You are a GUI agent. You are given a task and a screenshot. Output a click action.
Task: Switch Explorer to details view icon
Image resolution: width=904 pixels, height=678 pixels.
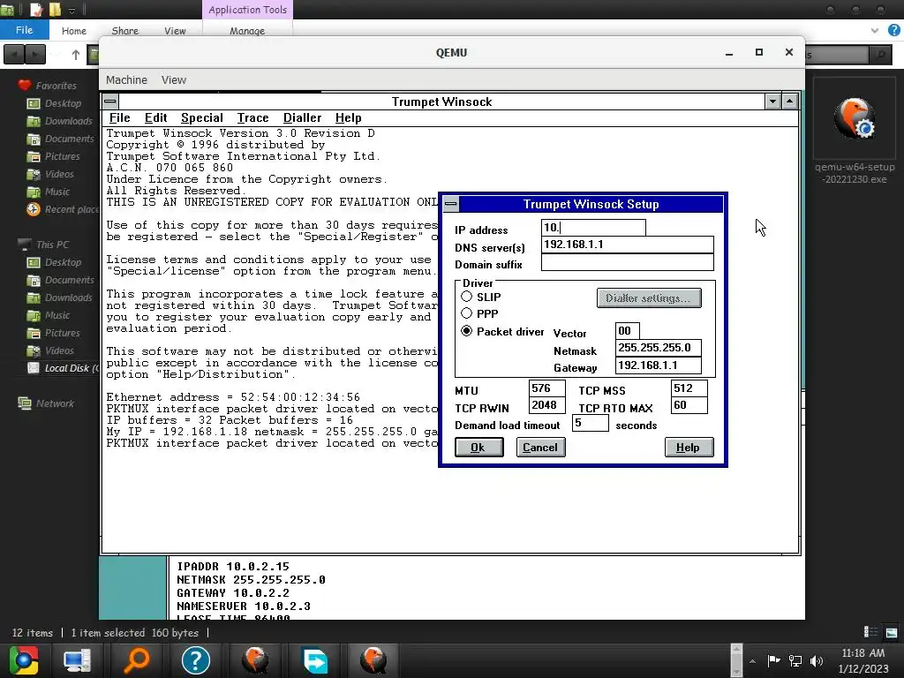870,632
